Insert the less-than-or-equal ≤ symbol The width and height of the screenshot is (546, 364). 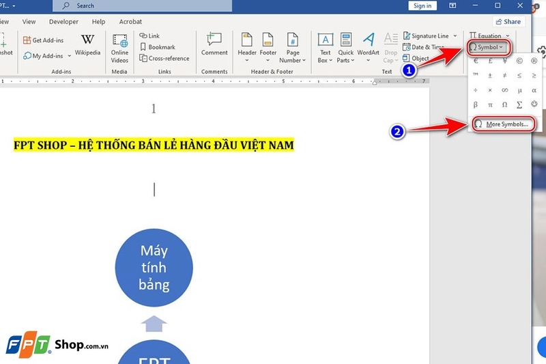coord(519,75)
